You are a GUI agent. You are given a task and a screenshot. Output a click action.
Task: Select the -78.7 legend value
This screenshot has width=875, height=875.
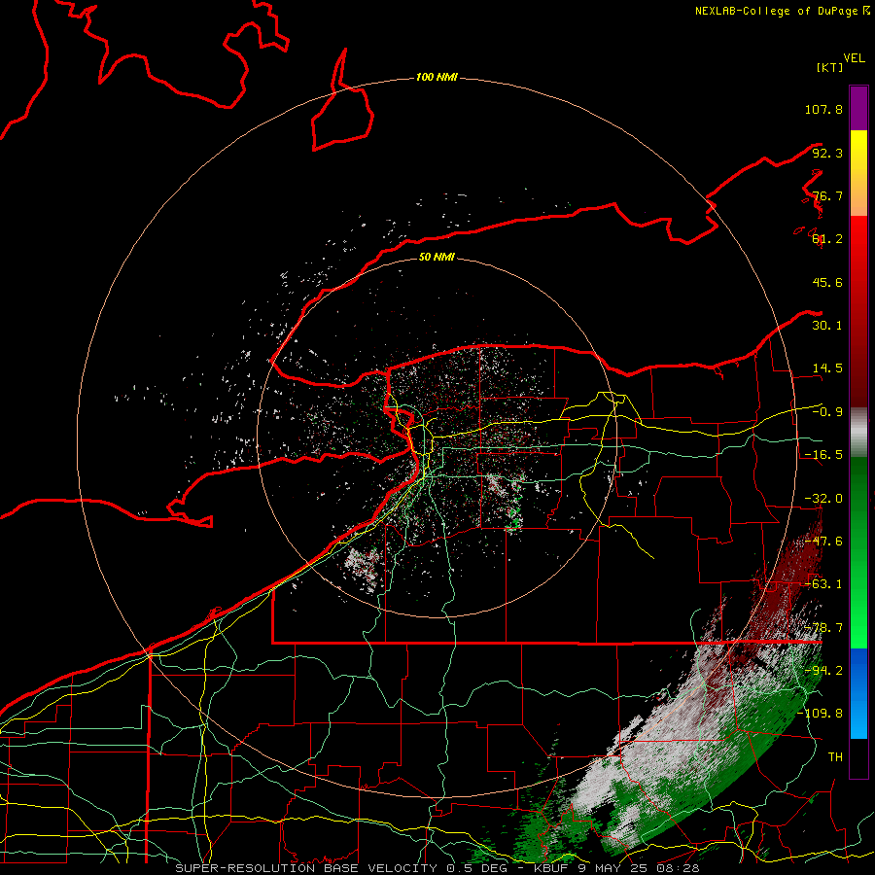point(823,628)
